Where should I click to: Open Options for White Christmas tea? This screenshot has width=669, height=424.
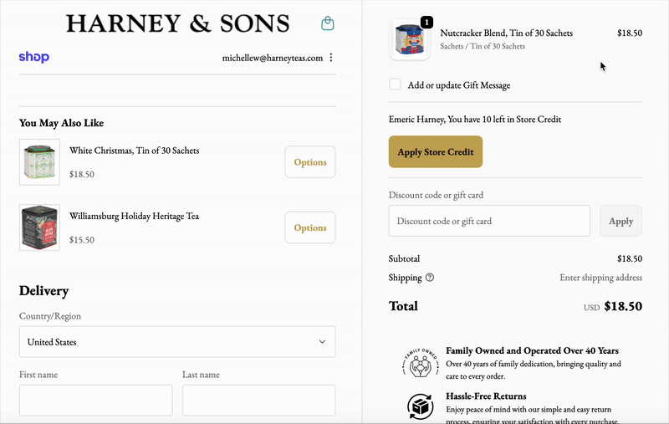pyautogui.click(x=310, y=162)
